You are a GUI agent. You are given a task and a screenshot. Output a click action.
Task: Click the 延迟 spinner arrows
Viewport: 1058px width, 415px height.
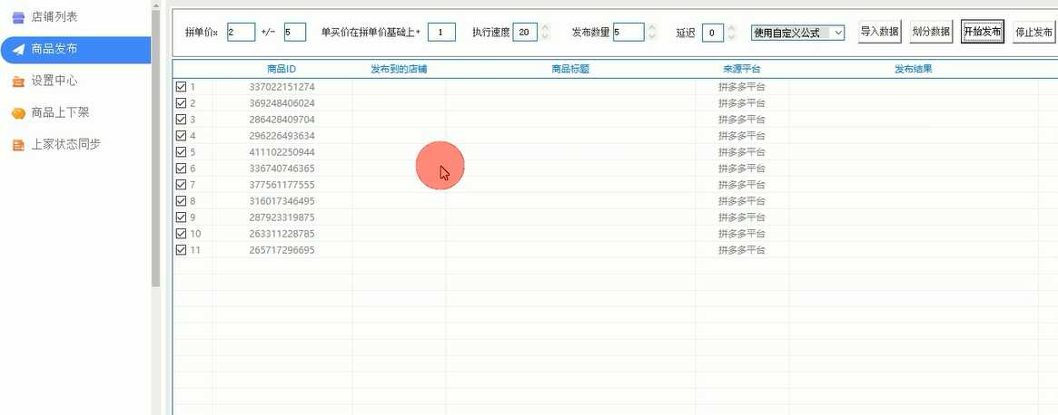[x=732, y=33]
